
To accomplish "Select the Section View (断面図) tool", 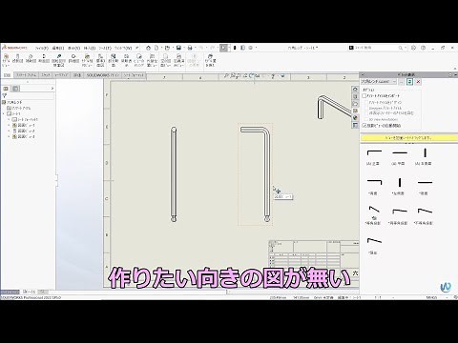I will pyautogui.click(x=44, y=58).
